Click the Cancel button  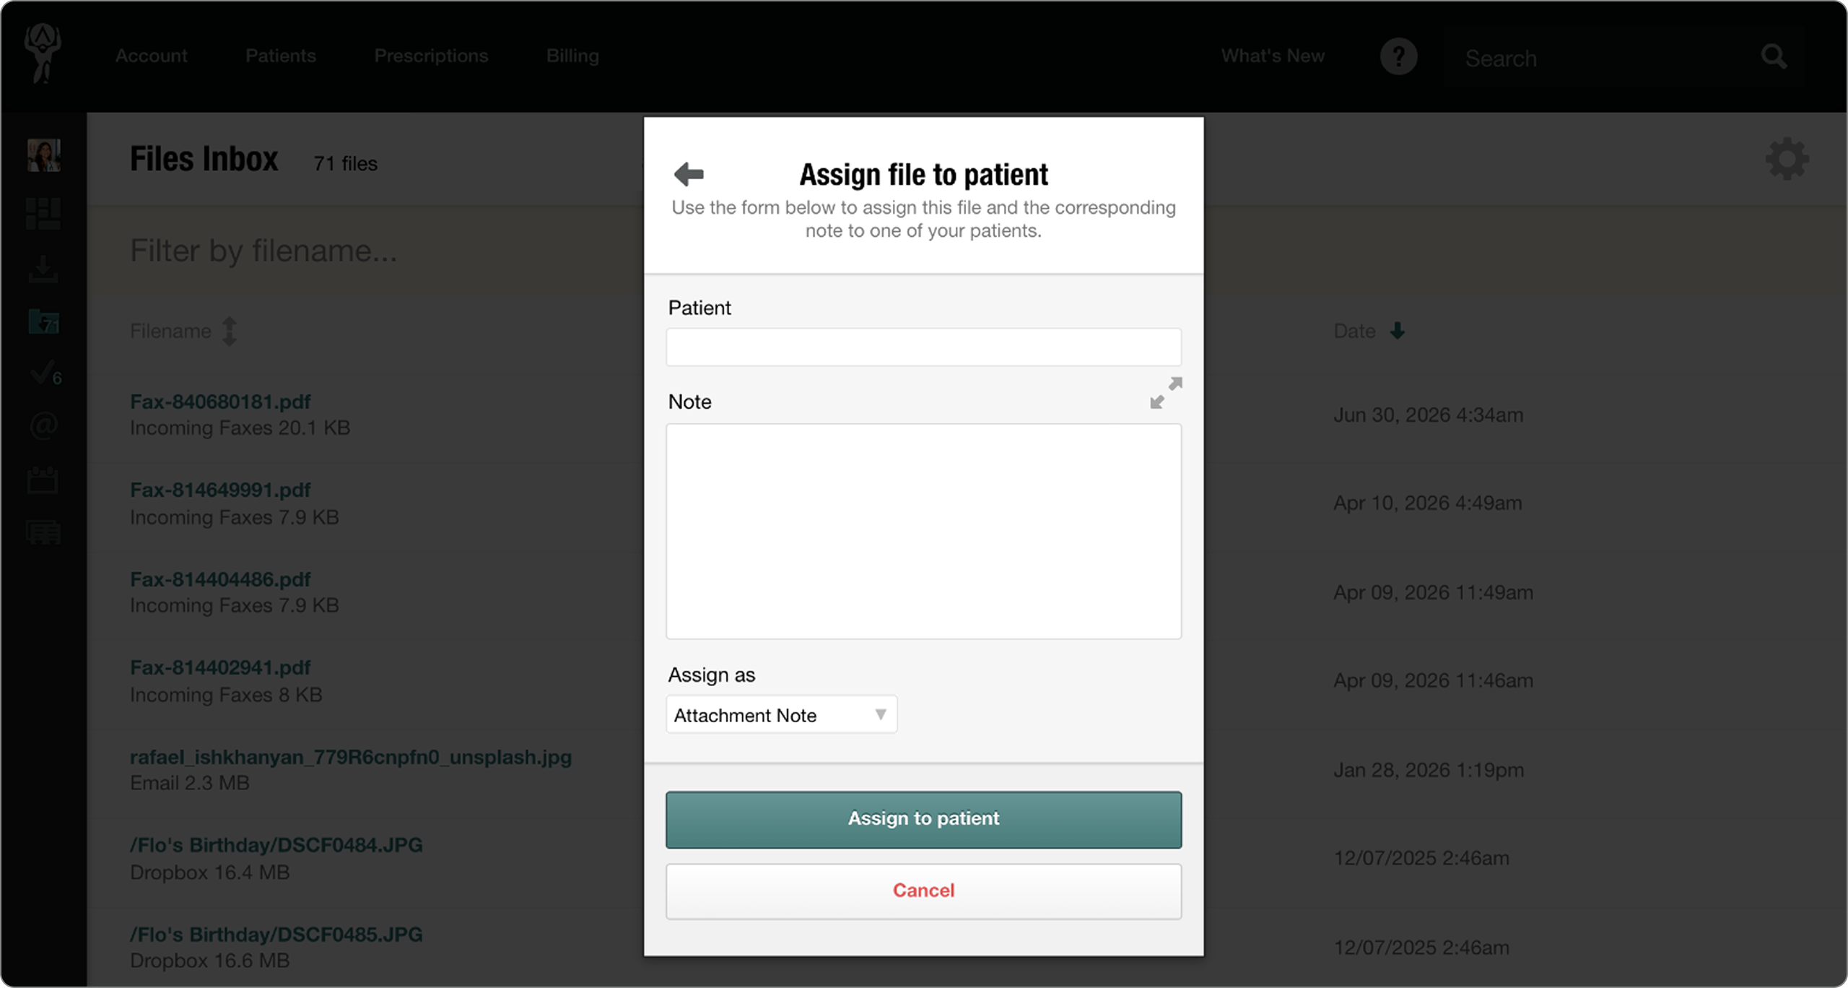pyautogui.click(x=923, y=891)
